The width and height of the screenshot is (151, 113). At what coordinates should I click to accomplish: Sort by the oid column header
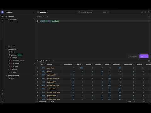(x=42, y=65)
